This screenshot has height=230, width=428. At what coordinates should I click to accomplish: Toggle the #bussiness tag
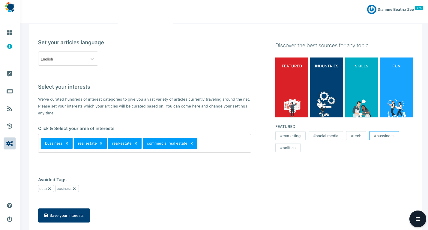coord(384,136)
